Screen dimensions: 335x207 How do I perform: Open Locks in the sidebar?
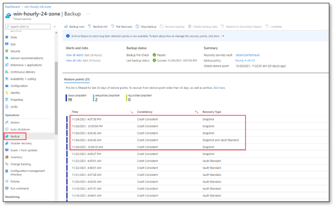(14, 106)
